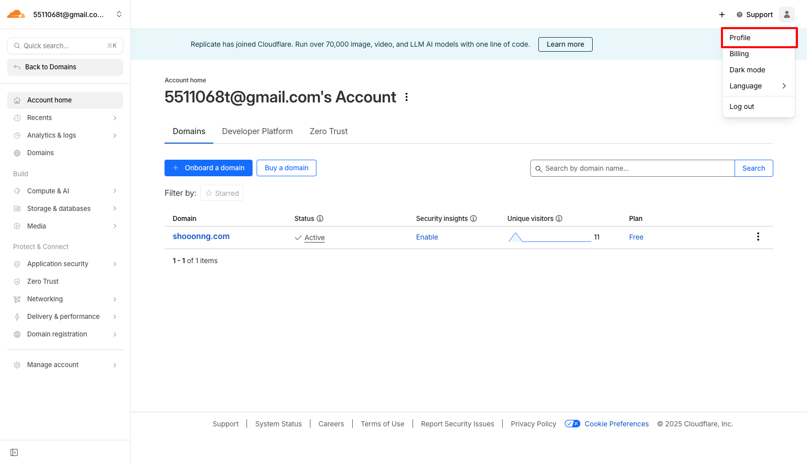
Task: Switch to the Zero Trust tab
Action: click(329, 131)
